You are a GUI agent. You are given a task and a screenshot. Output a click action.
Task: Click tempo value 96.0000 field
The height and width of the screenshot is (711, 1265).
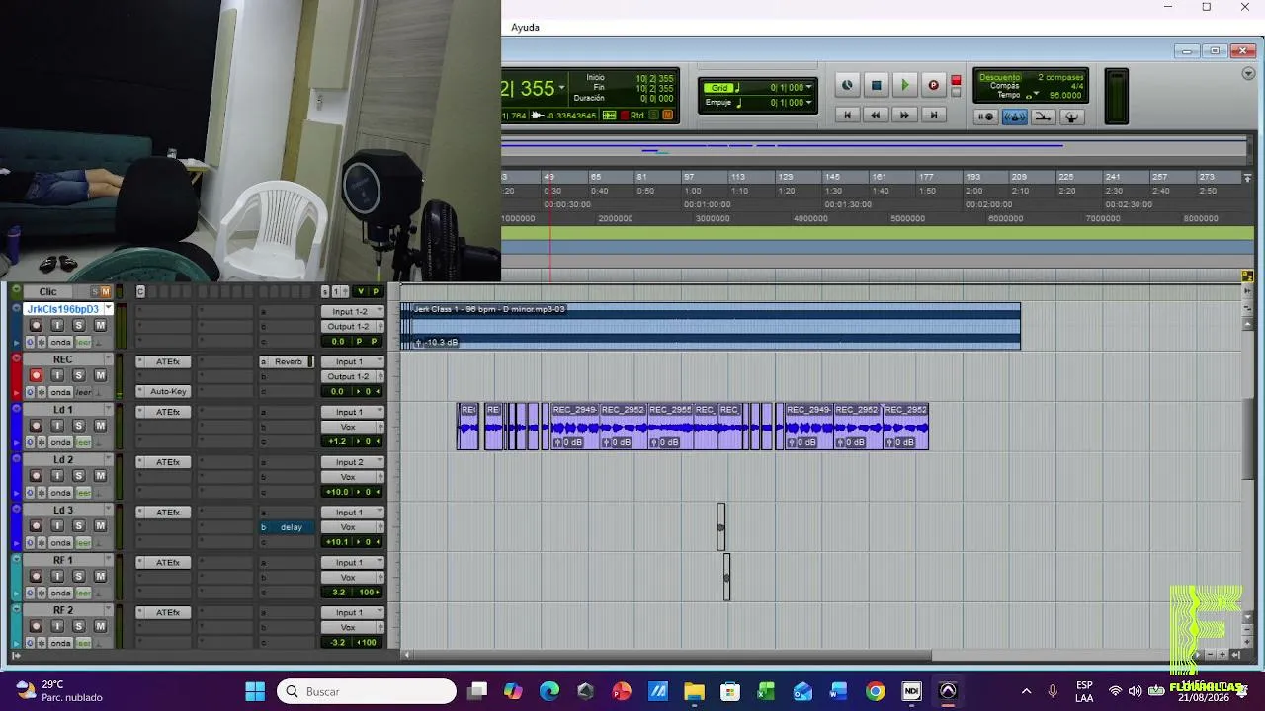(1064, 96)
